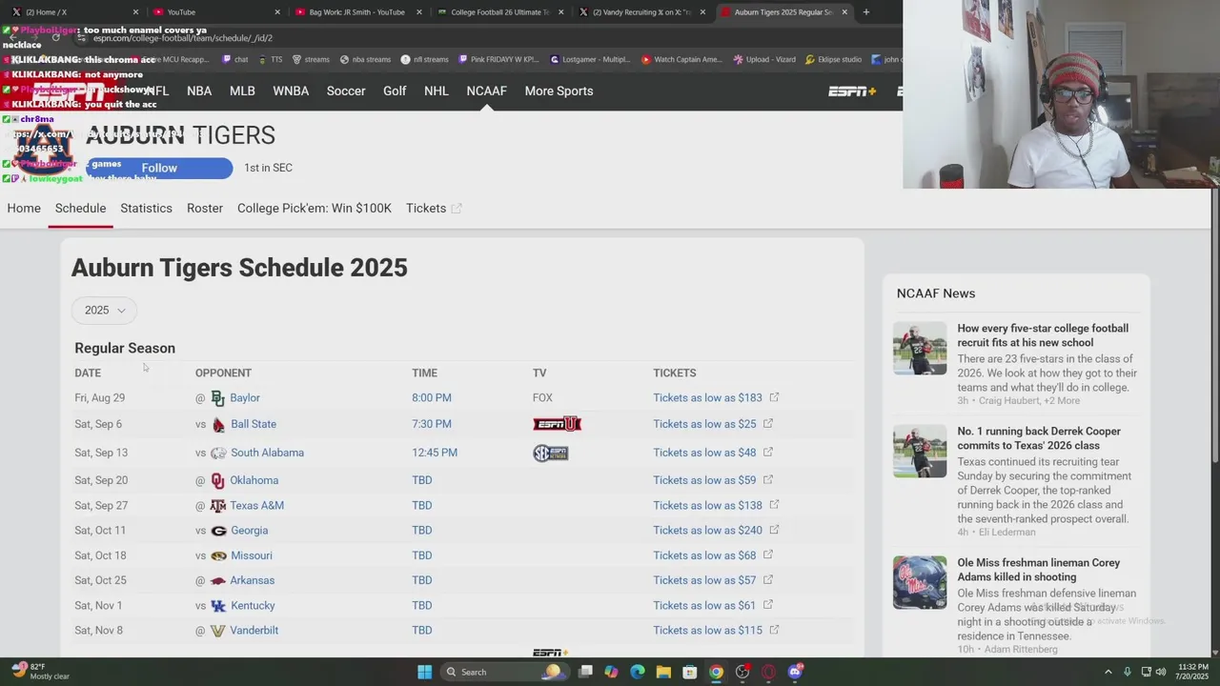Open the NHL navigation menu
Screen dimensions: 1220x686
(x=436, y=91)
